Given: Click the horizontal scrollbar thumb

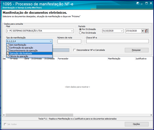Looking at the screenshot, I should 39,115.
